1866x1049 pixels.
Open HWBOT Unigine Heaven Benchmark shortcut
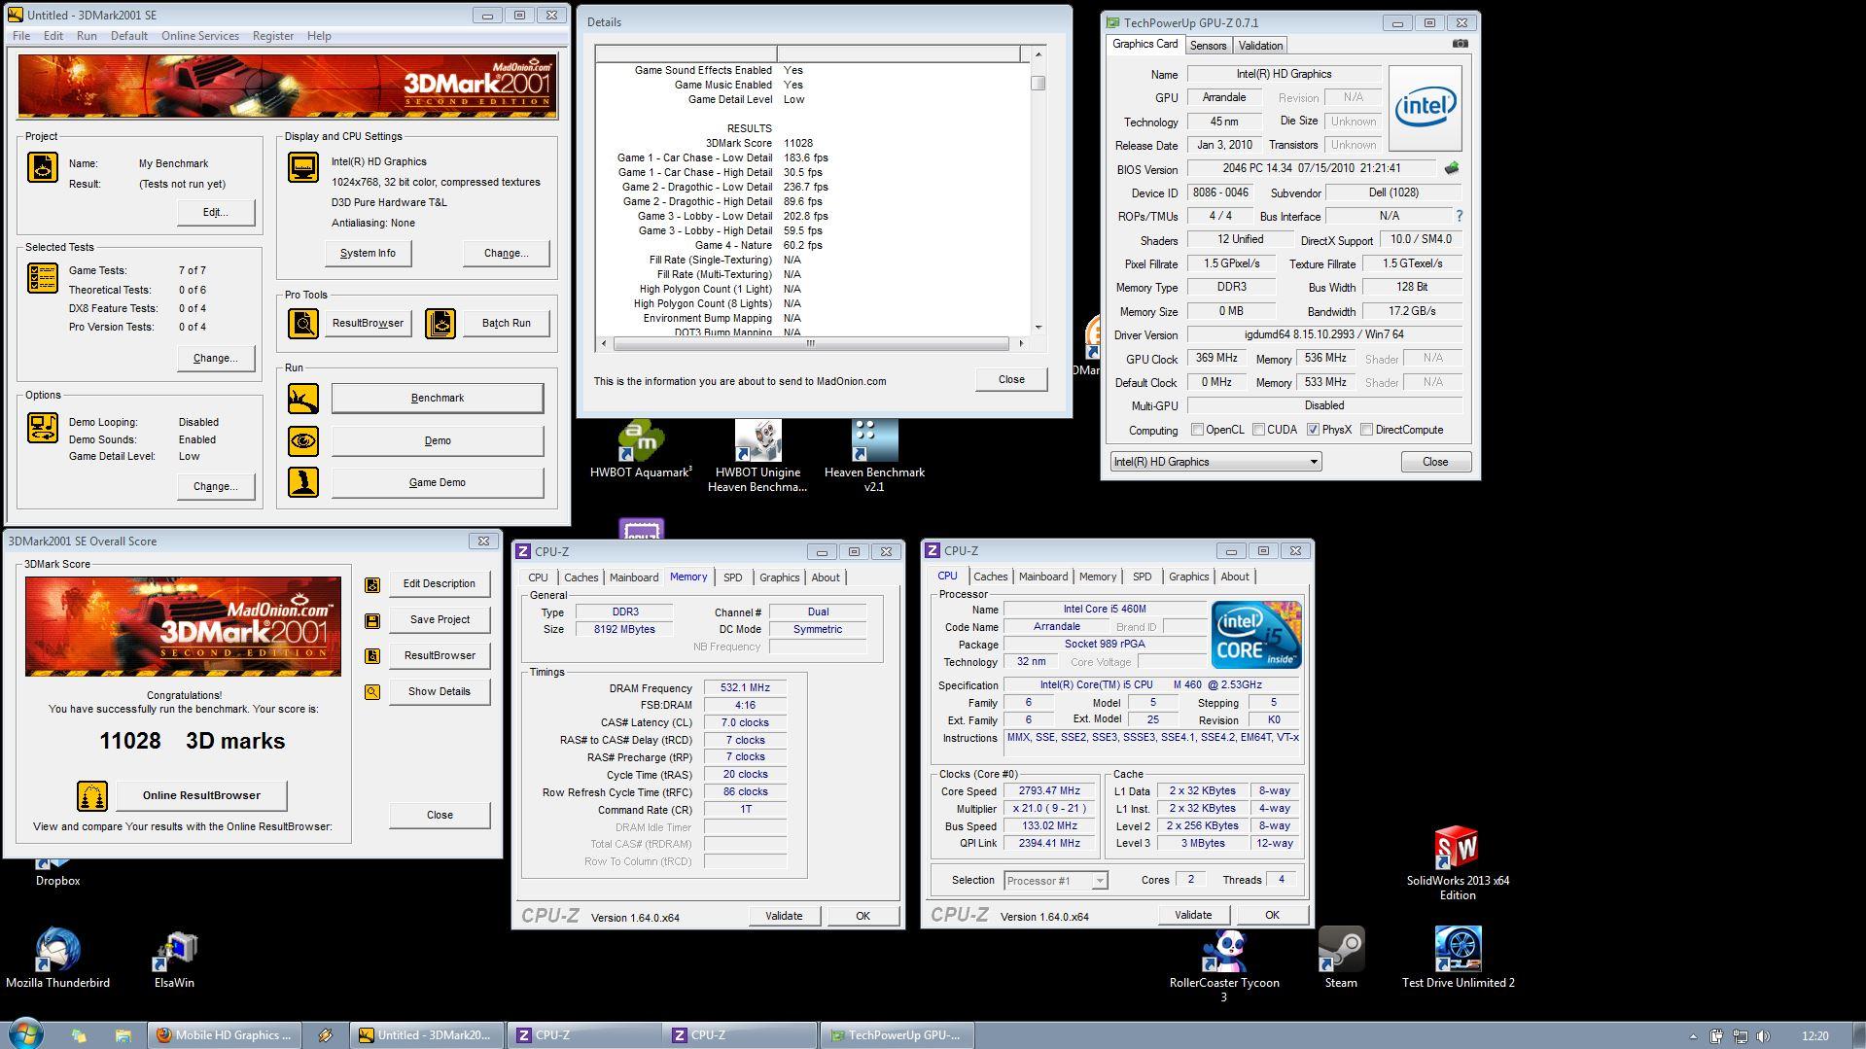(x=757, y=457)
